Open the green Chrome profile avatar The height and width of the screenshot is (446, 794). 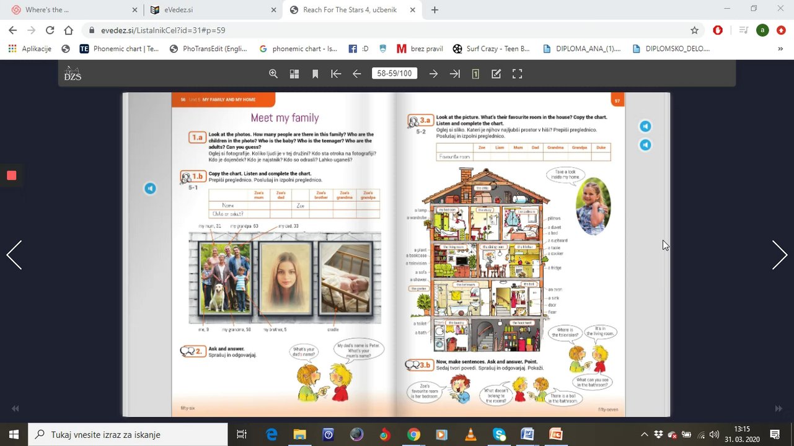click(762, 30)
